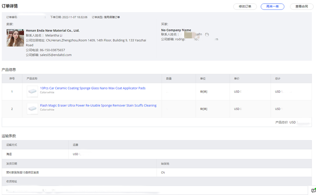316x195 pixels.
Task: Click the 修改订单 button
Action: (x=245, y=6)
